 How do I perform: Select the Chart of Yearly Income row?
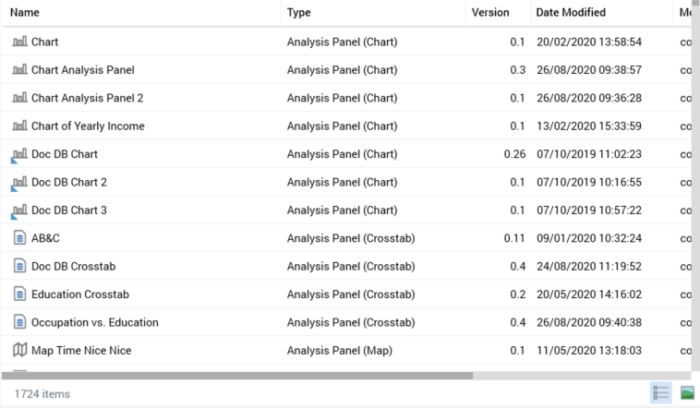[88, 126]
